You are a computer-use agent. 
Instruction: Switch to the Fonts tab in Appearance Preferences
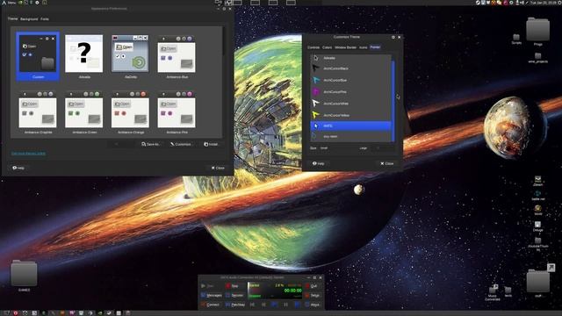(45, 19)
